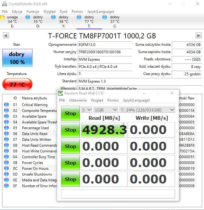Click the bottom Stop button in CrystalDiskMark
Viewport: 204px width, 210px height.
[70, 179]
